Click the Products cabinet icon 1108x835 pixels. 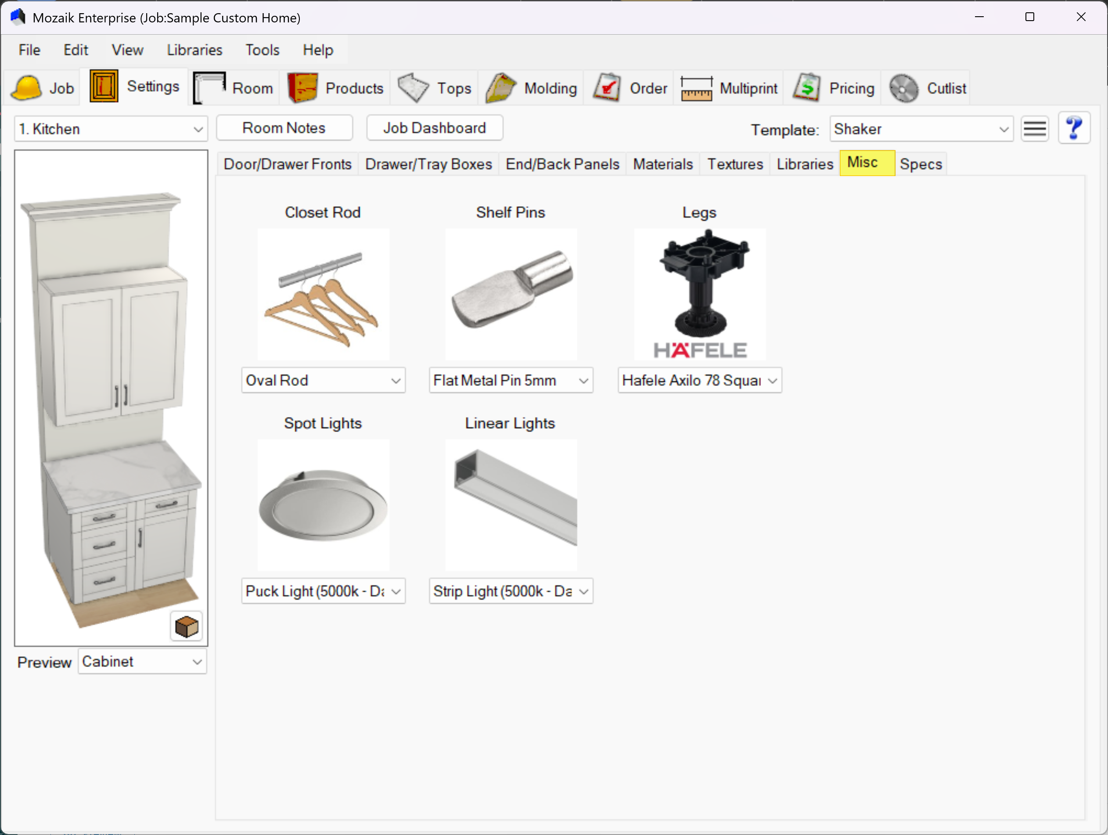[x=302, y=88]
